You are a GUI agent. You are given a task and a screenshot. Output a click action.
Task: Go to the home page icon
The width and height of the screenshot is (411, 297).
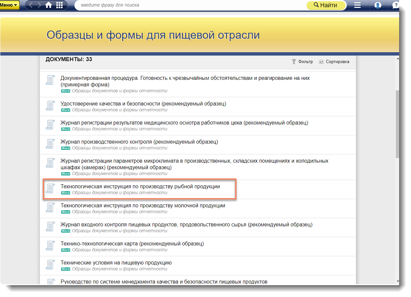(49, 5)
